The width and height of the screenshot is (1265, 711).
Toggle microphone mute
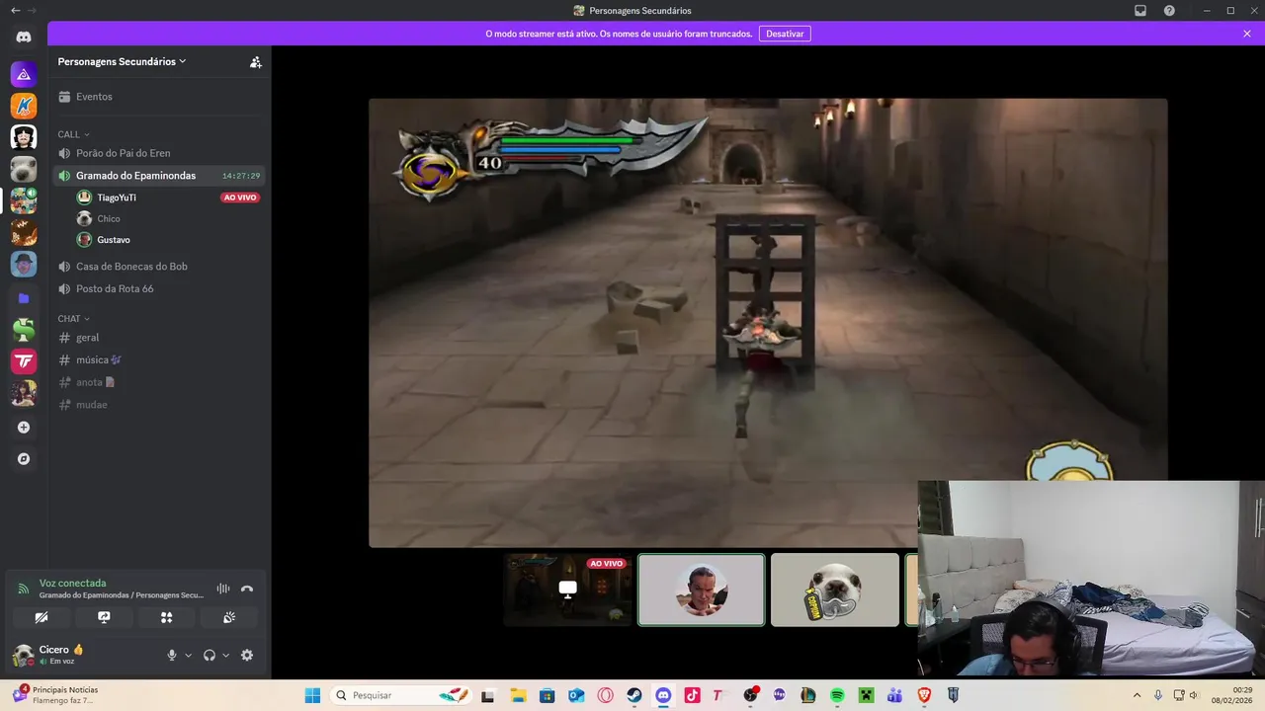click(x=172, y=655)
